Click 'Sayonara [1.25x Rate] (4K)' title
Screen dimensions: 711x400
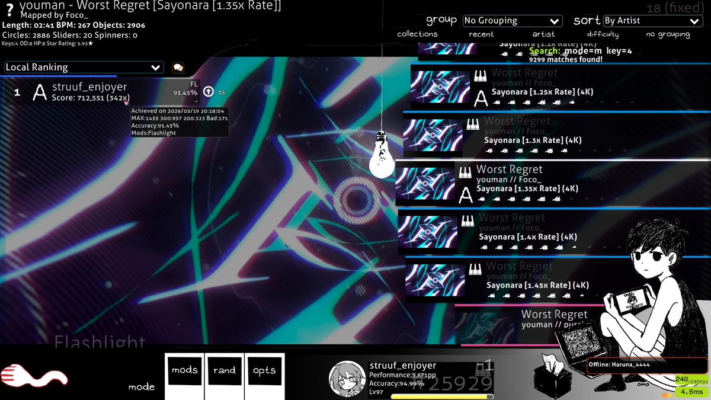point(542,92)
